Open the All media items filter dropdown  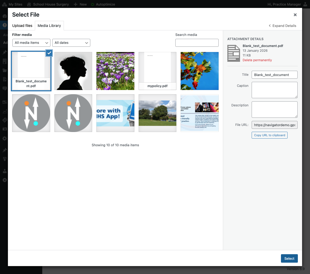31,43
